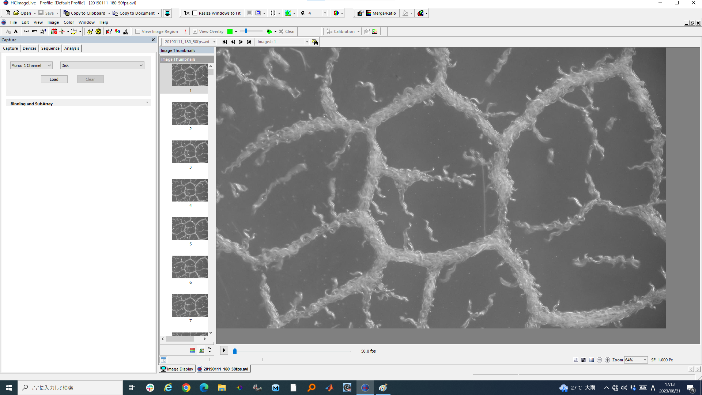
Task: Open the Mono: 1 Channel dropdown
Action: coord(31,65)
